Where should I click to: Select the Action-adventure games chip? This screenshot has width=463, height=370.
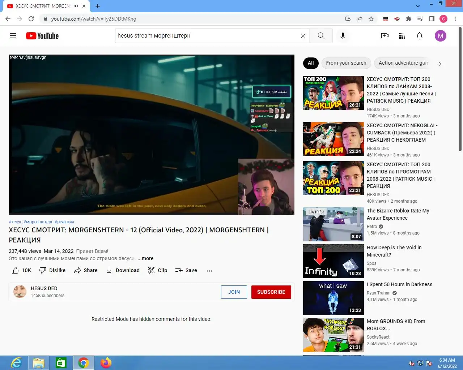point(403,63)
